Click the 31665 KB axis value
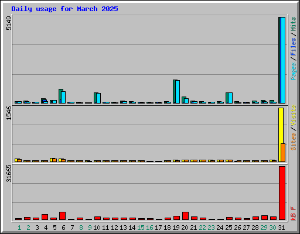The height and width of the screenshot is (234, 300). point(9,173)
